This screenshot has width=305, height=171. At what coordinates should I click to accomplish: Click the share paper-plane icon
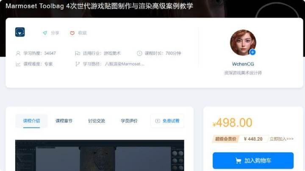click(x=45, y=33)
